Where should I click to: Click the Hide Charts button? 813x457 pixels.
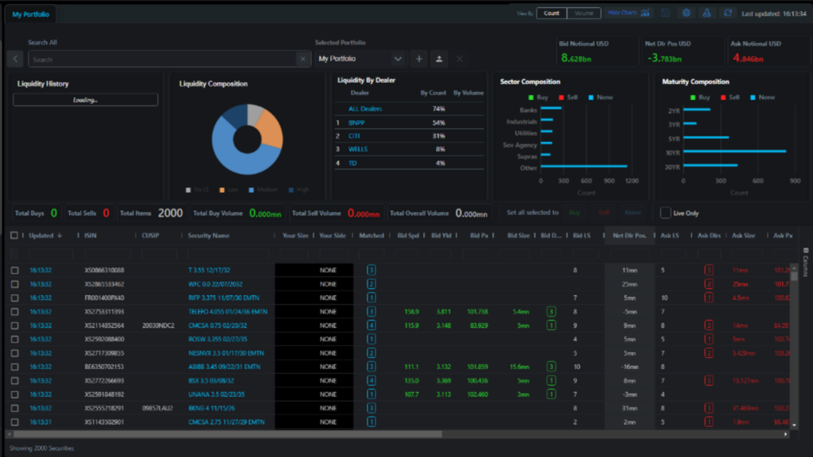click(x=629, y=13)
